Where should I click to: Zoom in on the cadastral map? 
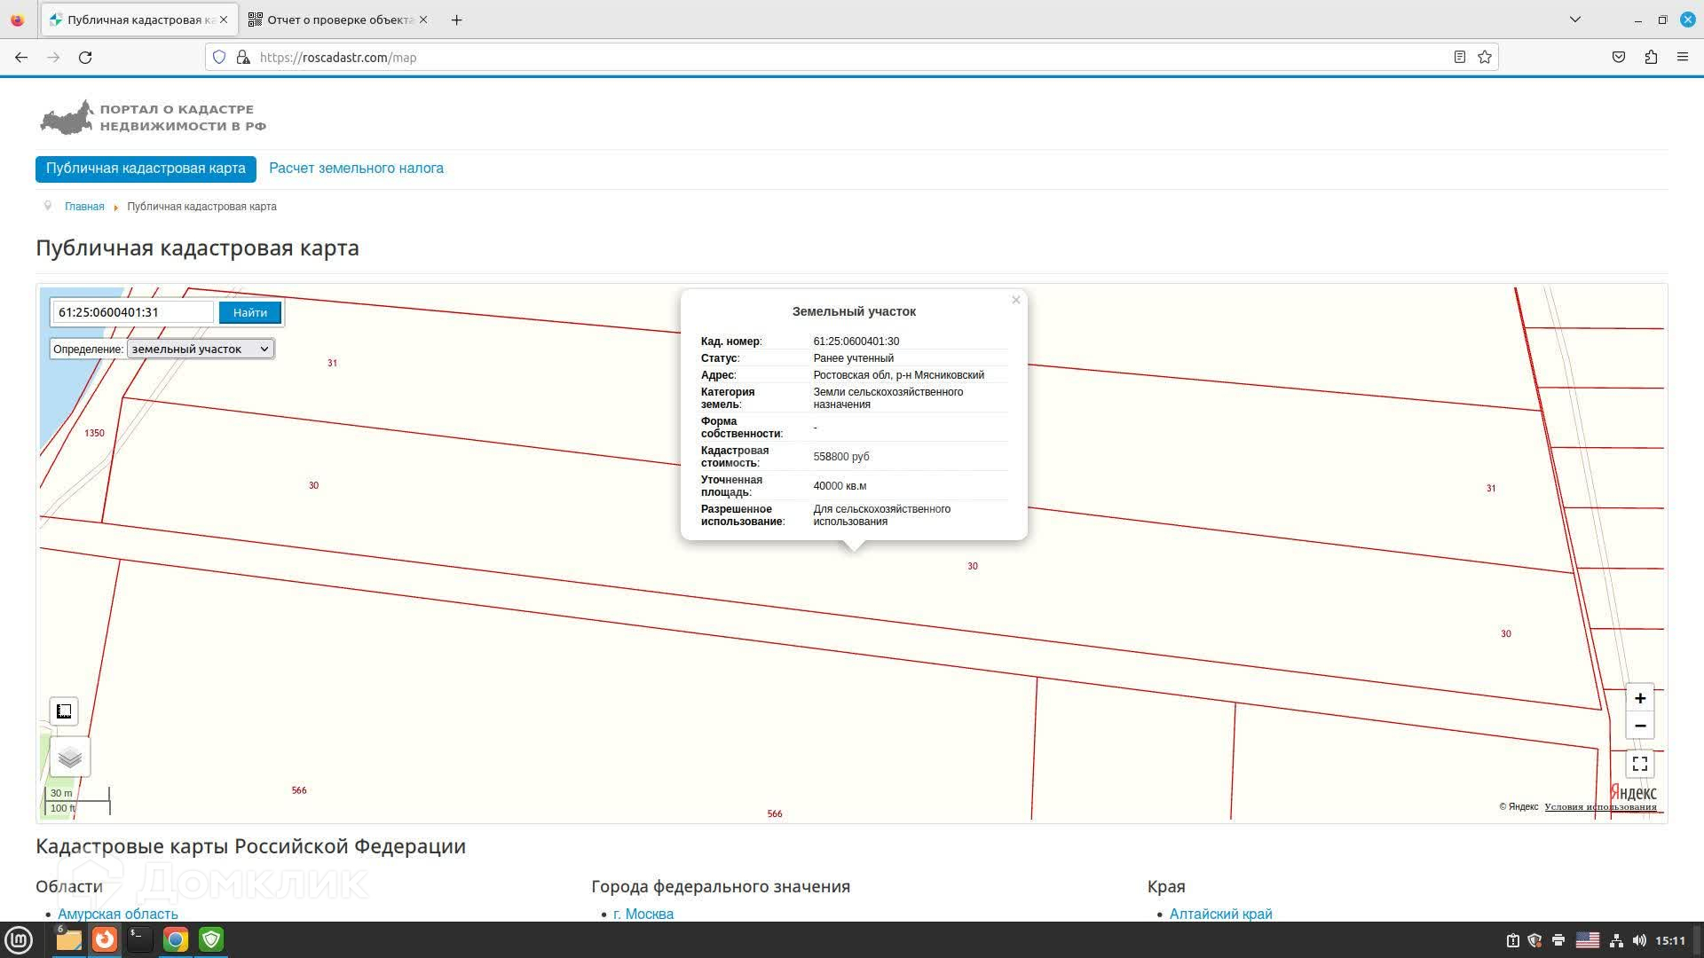1639,699
